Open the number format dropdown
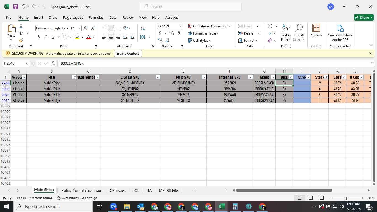This screenshot has width=377, height=212. (x=180, y=26)
